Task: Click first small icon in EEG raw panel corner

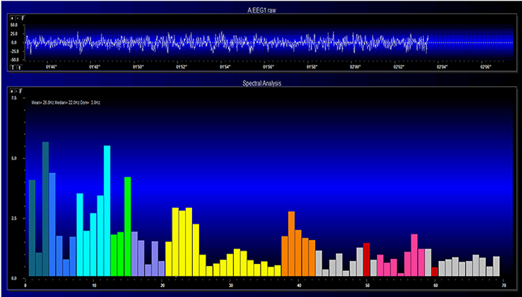Action: pyautogui.click(x=12, y=17)
